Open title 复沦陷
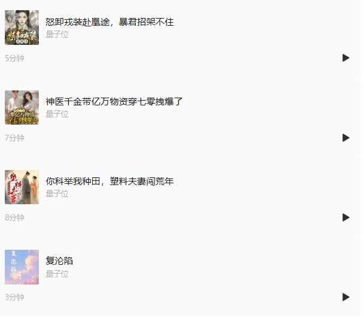The image size is (364, 321). pos(59,261)
